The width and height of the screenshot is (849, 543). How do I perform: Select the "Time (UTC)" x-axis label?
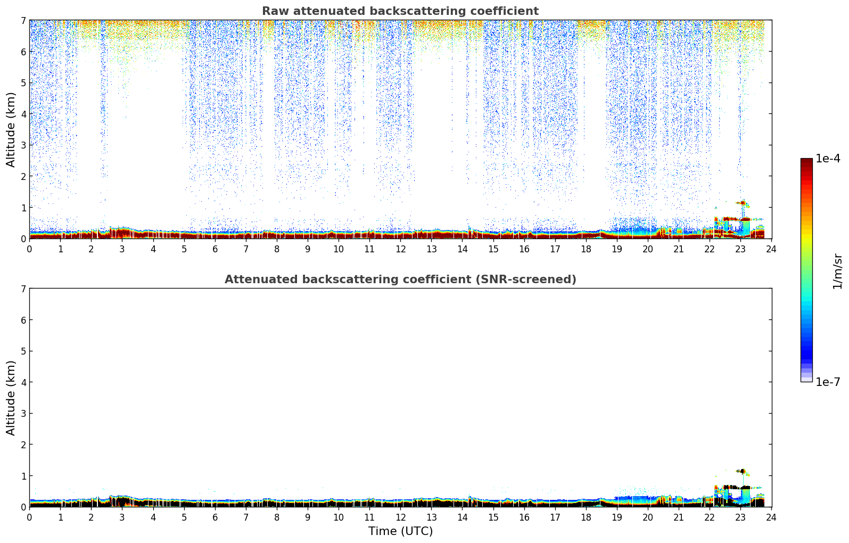400,531
